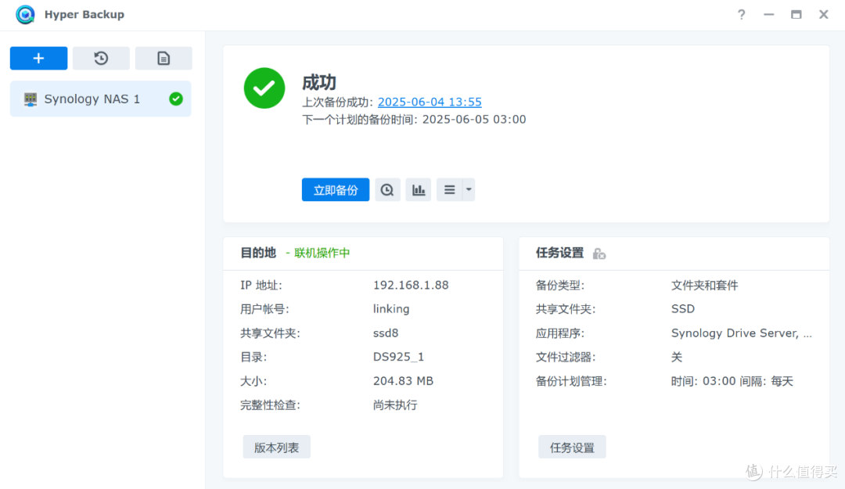Click the lock icon beside 任务设置 header
Image resolution: width=845 pixels, height=489 pixels.
[599, 253]
